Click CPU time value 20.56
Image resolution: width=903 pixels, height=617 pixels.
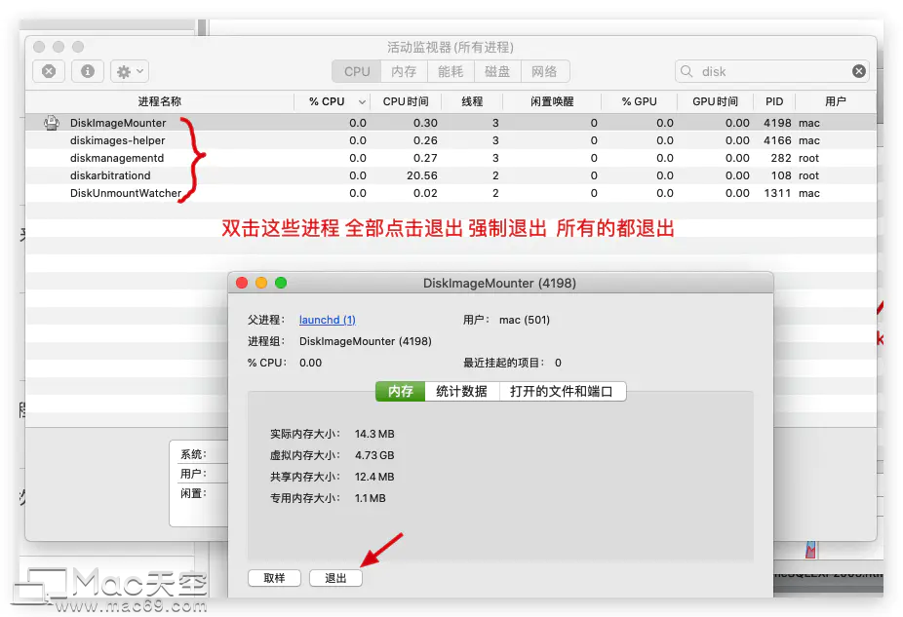pyautogui.click(x=422, y=175)
